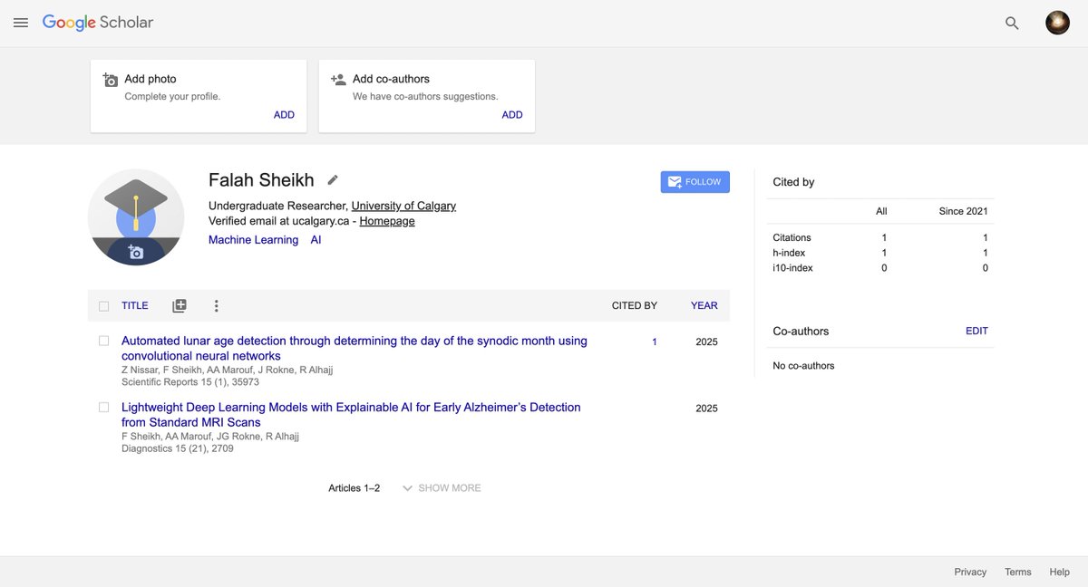Click the Add co-authors person icon
The height and width of the screenshot is (587, 1088).
338,80
